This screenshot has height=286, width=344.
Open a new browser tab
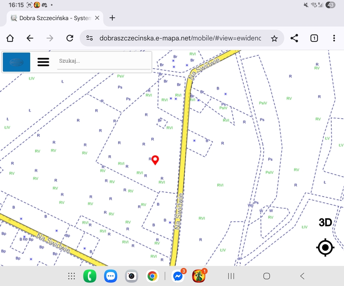tap(112, 18)
